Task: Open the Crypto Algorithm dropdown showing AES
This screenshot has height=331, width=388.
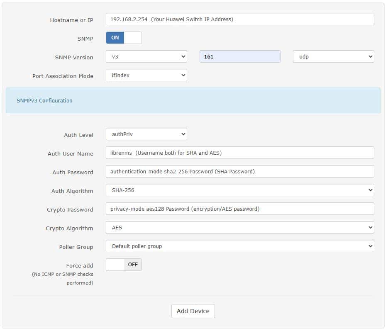Action: (240, 227)
